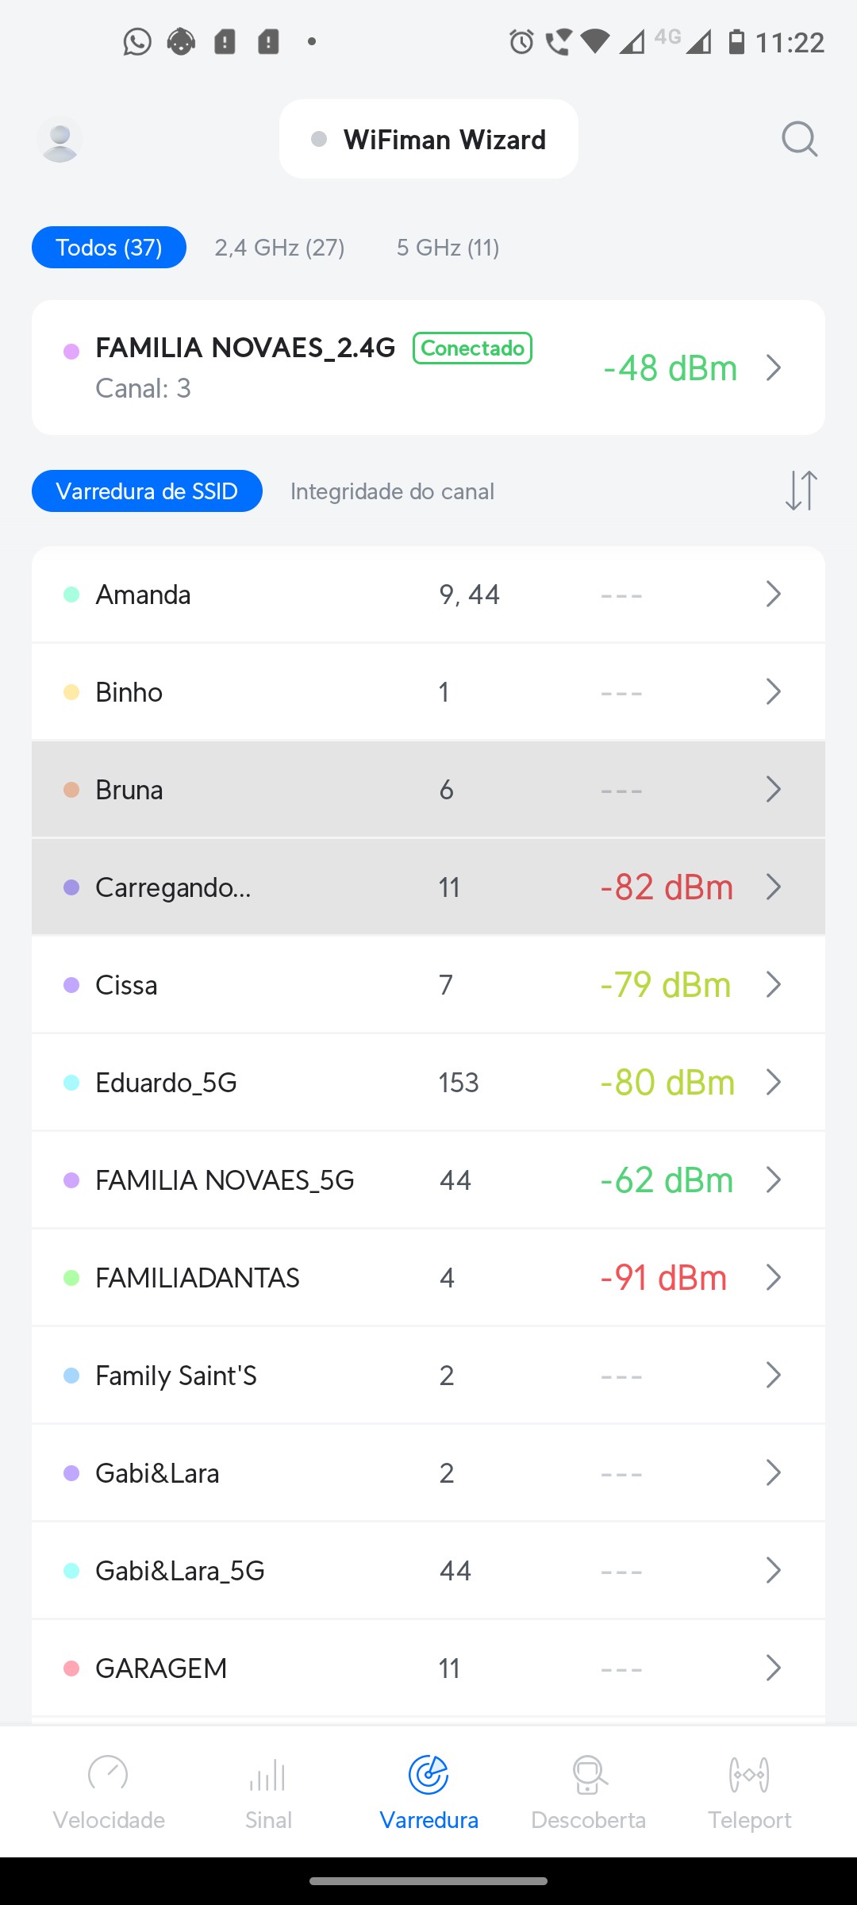This screenshot has height=1905, width=857.
Task: Tap the red dot beside GARAGEM
Action: 71,1668
